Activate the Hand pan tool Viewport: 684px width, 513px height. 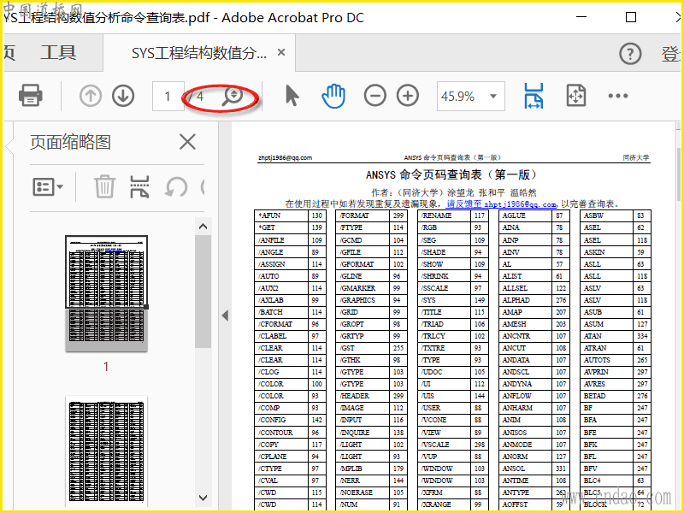click(333, 96)
